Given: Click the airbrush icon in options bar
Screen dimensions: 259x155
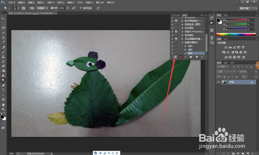Looking at the screenshot, I should tap(74, 8).
